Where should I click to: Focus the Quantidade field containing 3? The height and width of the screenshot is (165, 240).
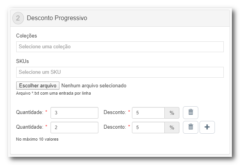[74, 113]
